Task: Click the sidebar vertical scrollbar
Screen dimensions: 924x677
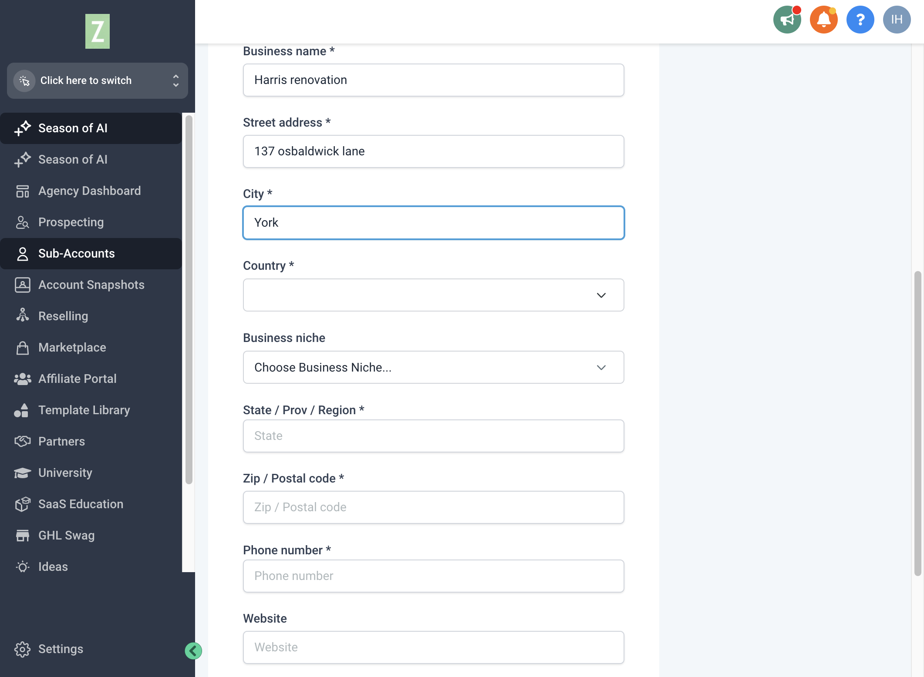Action: click(189, 299)
